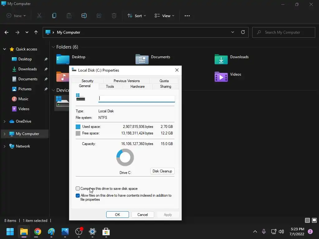Viewport: 319px width, 239px height.
Task: Open Windows Start menu
Action: point(10,232)
